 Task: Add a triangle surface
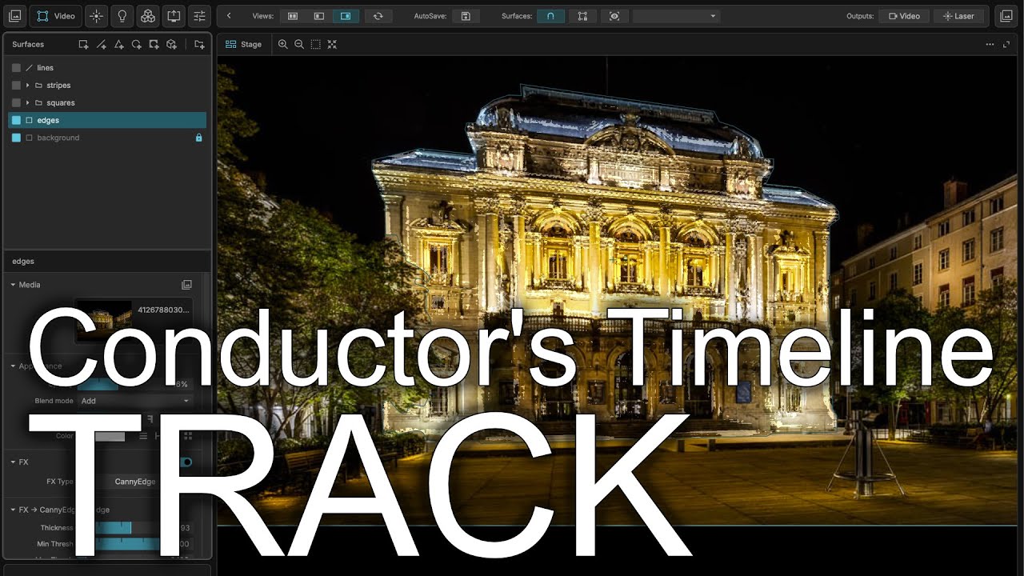tap(119, 44)
